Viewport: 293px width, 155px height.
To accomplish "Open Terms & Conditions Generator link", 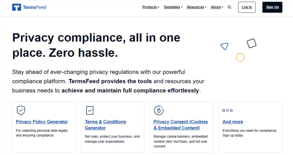I will (105, 125).
